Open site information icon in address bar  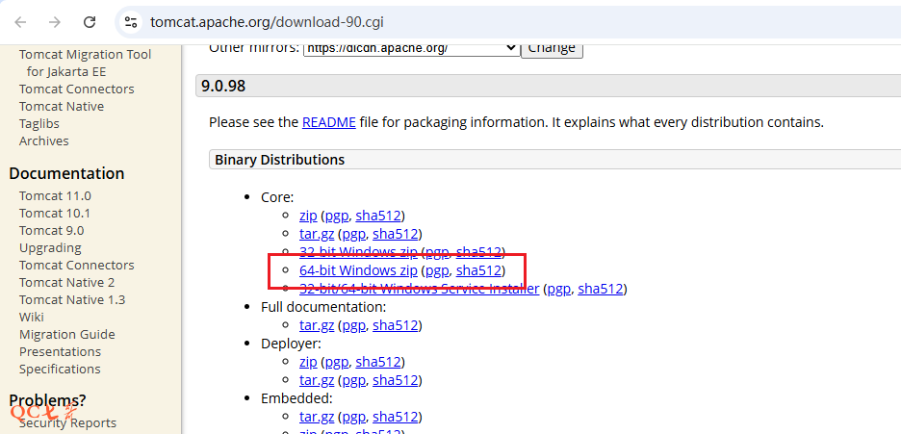tap(131, 21)
